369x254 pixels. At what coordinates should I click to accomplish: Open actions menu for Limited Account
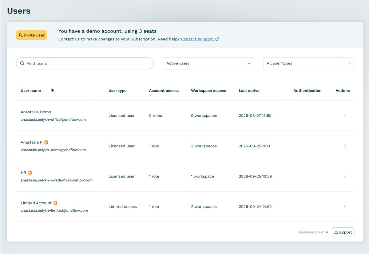[x=345, y=207]
